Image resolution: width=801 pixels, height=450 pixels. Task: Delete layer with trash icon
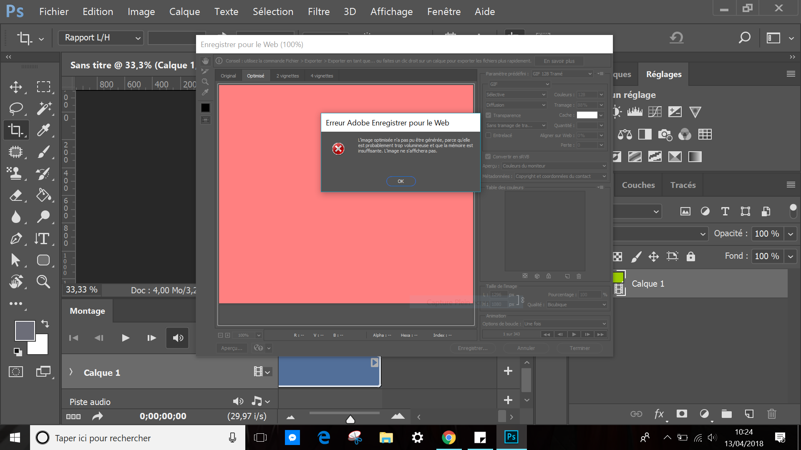point(772,414)
